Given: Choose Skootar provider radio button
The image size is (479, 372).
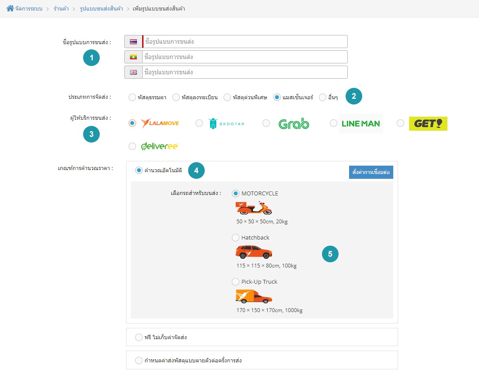Looking at the screenshot, I should click(199, 123).
